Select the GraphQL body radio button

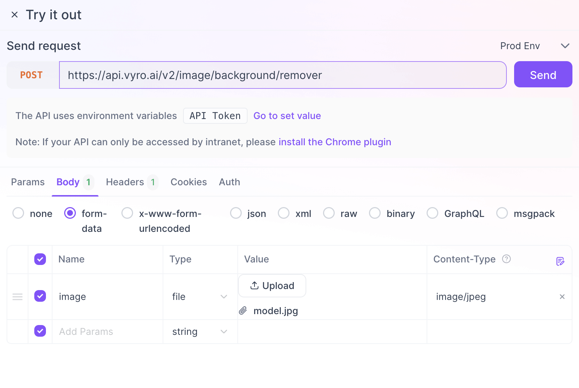coord(432,213)
